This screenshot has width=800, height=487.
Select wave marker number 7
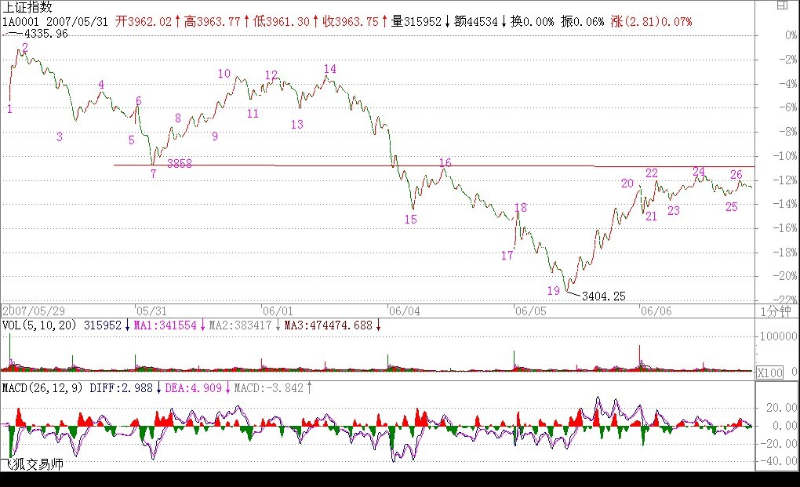point(153,174)
